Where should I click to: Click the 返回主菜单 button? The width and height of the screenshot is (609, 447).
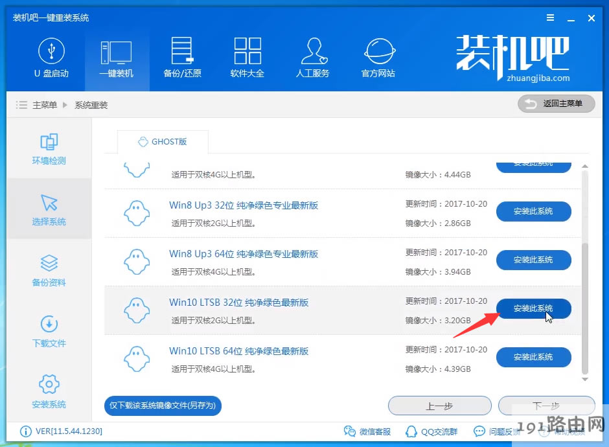556,104
